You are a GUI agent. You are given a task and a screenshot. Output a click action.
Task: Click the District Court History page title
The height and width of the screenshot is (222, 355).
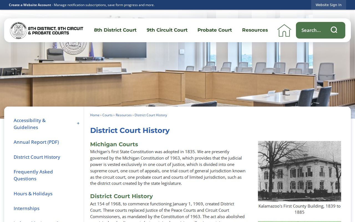[130, 130]
